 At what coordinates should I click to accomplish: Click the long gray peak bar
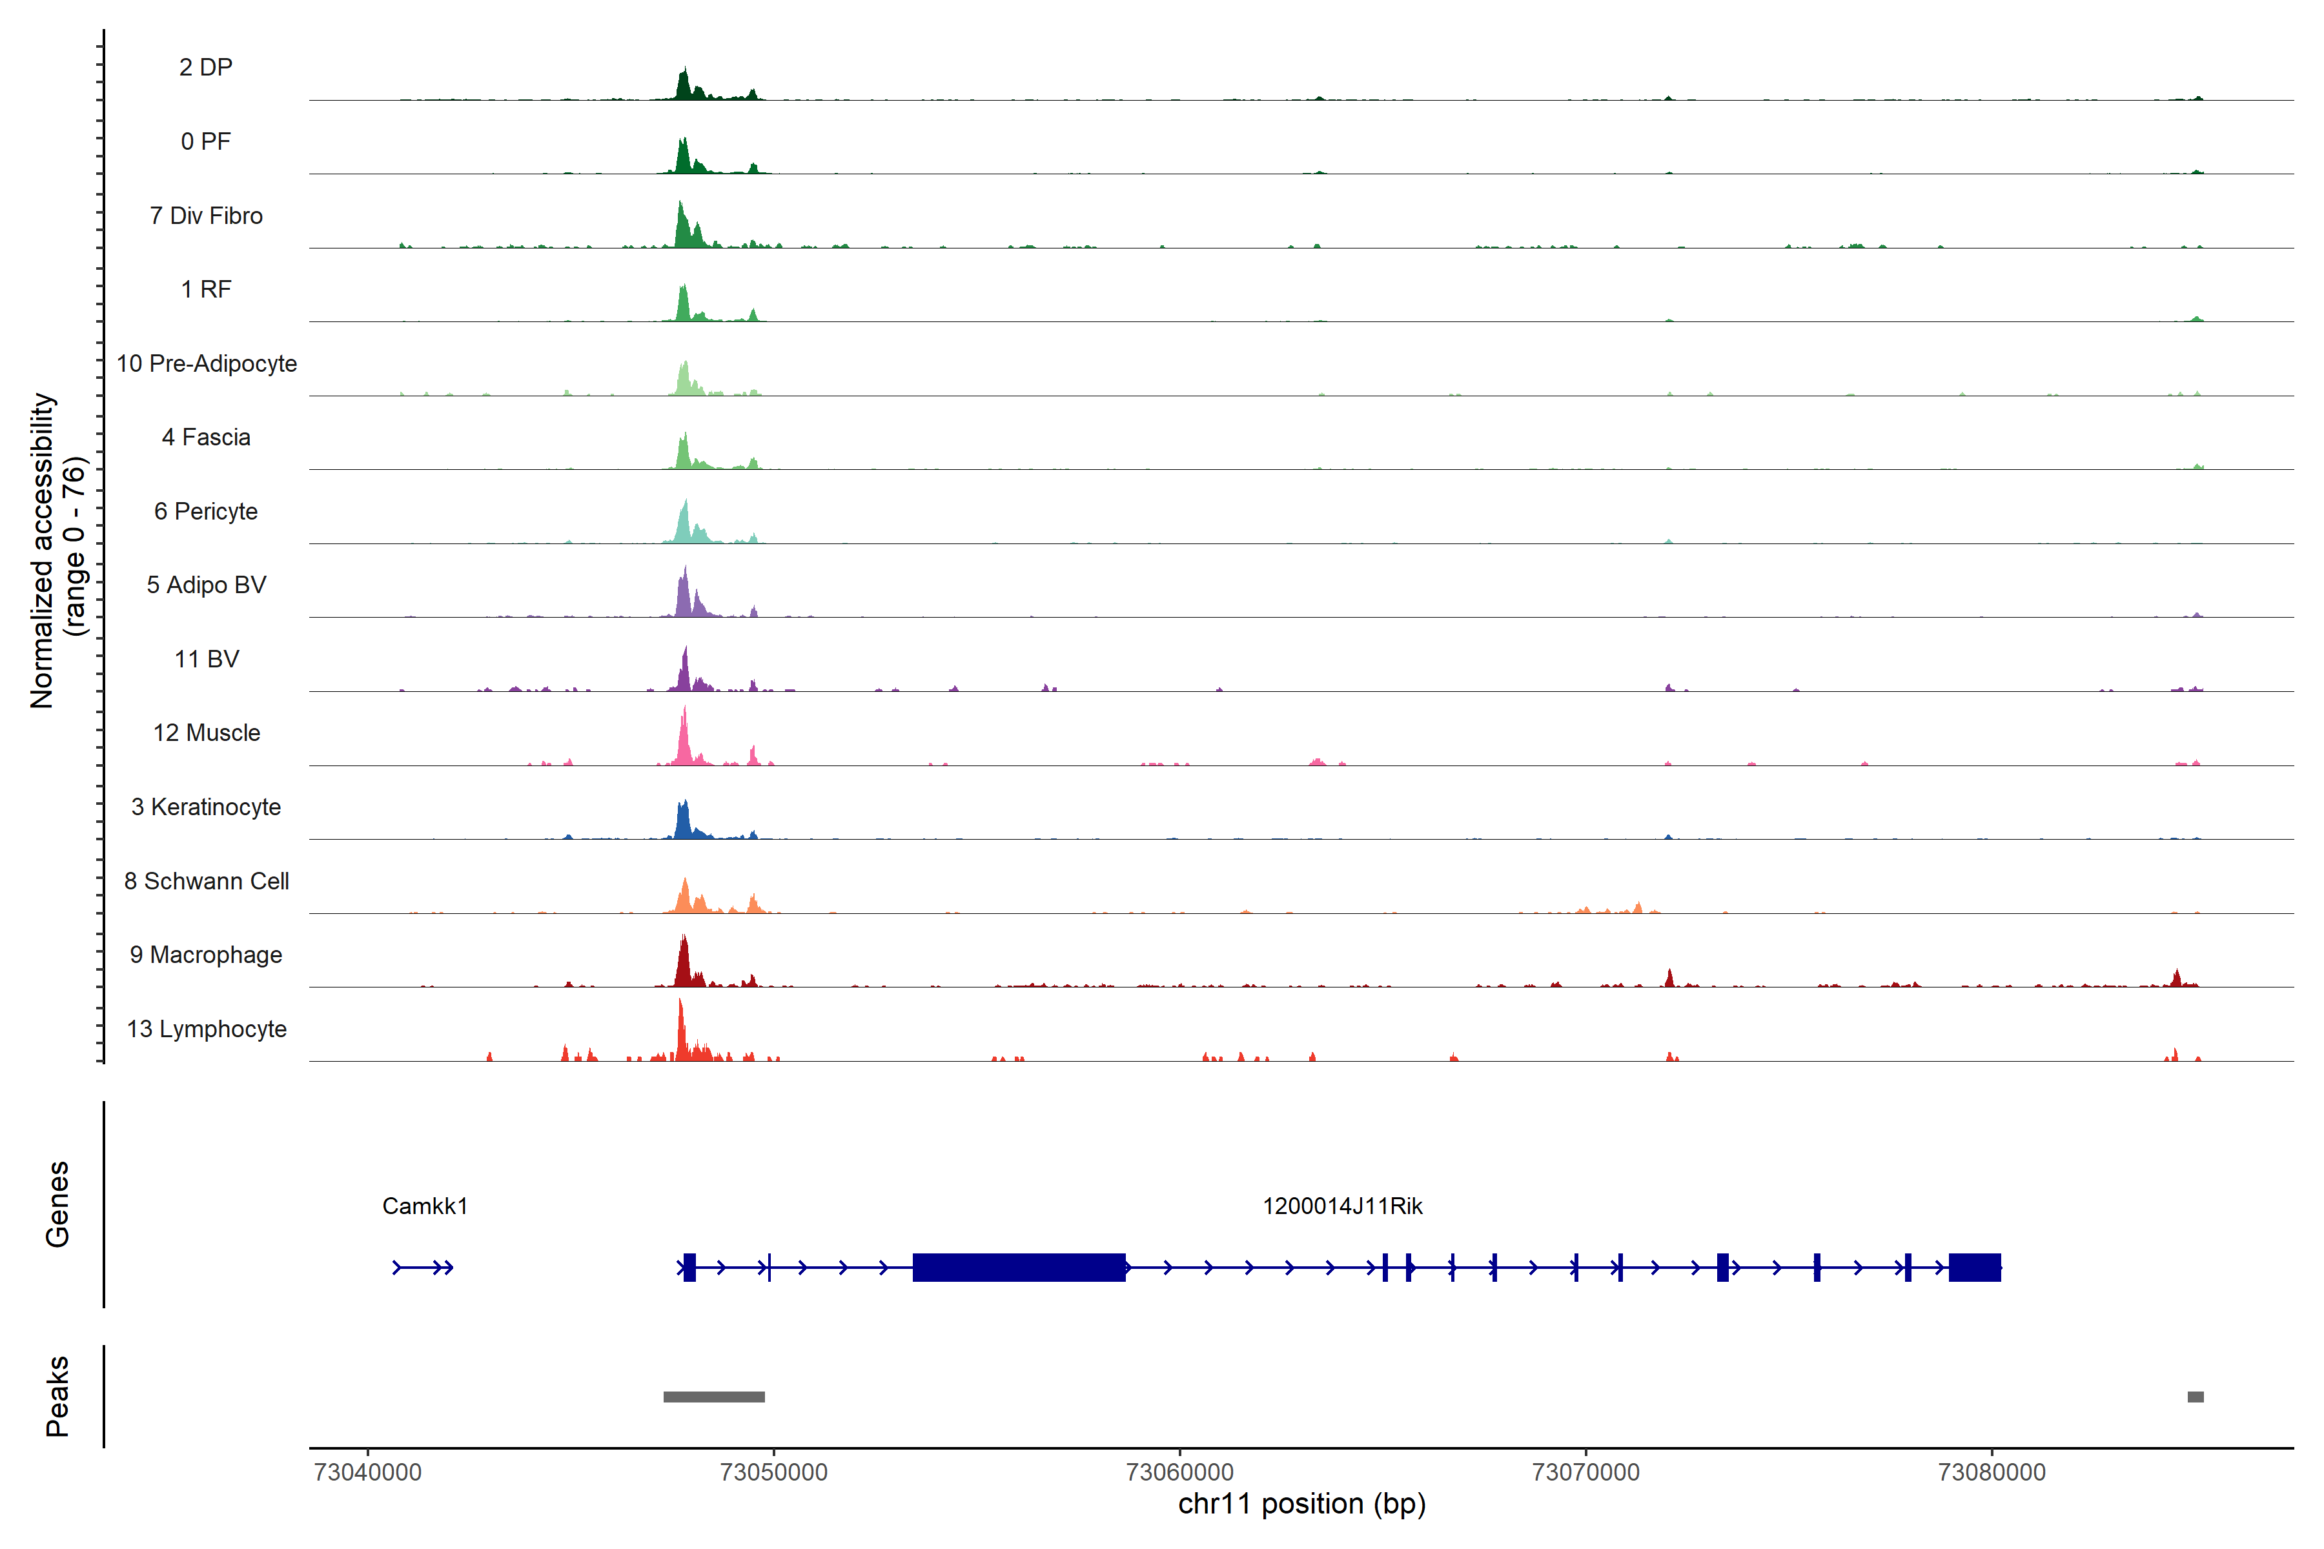tap(713, 1397)
